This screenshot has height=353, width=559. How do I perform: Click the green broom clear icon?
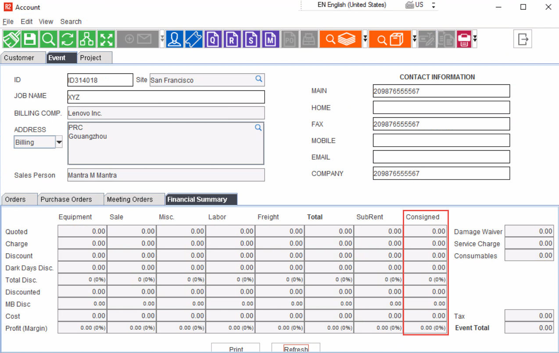(x=11, y=39)
